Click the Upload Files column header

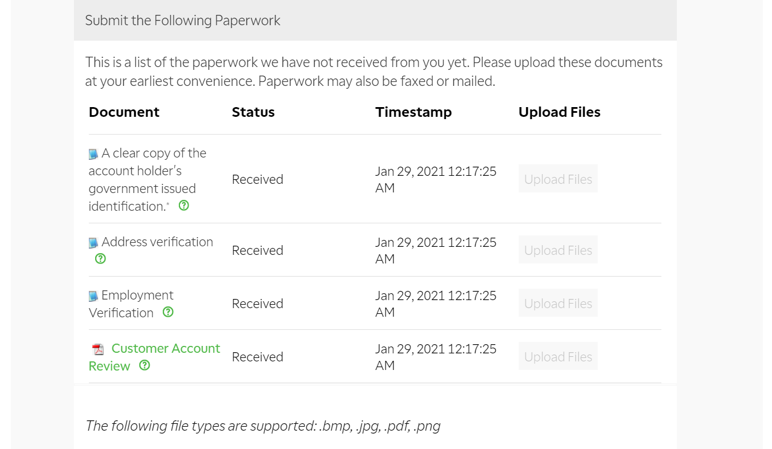pos(559,112)
